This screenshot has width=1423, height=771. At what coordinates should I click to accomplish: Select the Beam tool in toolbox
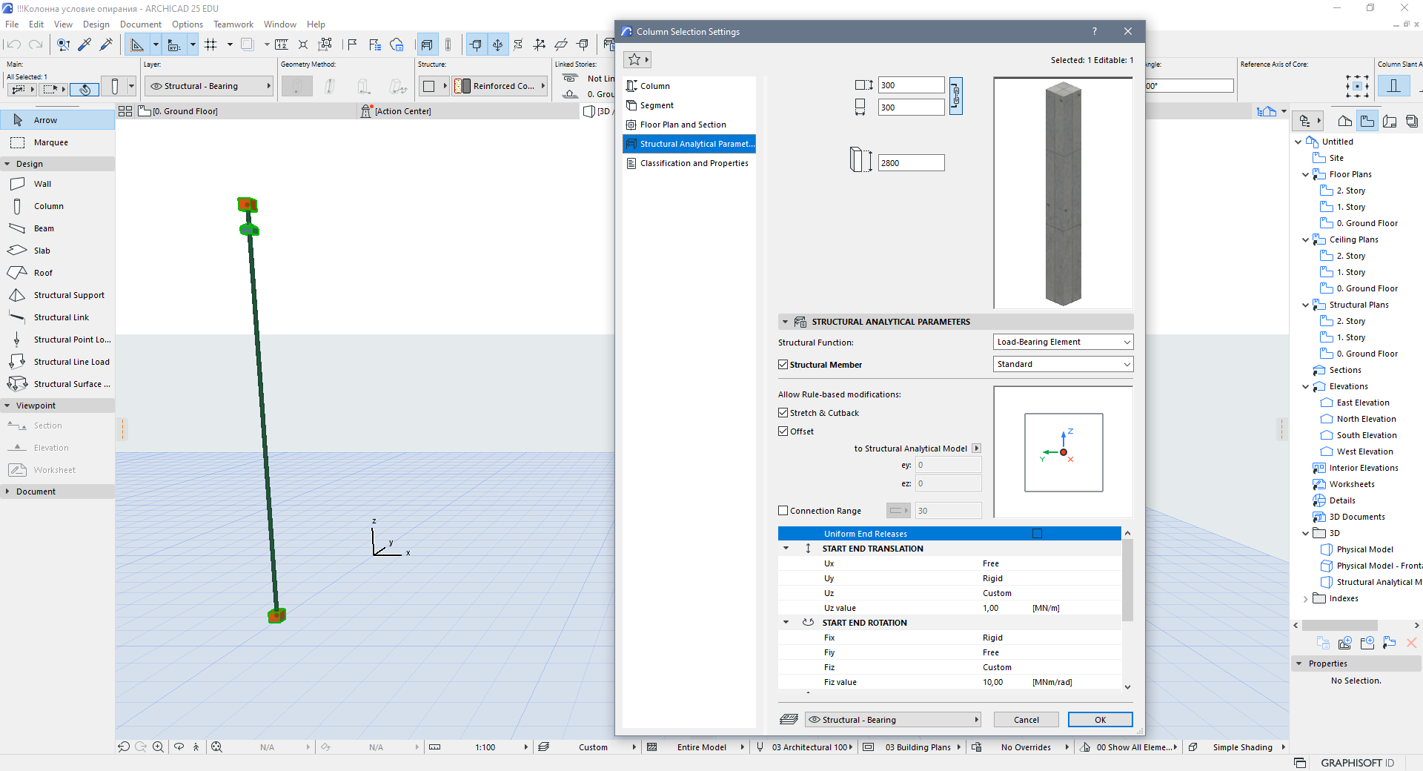tap(44, 228)
